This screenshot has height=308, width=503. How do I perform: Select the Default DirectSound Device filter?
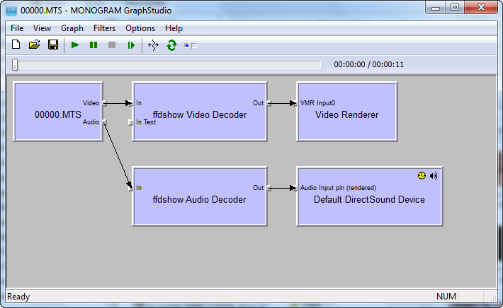pyautogui.click(x=370, y=196)
